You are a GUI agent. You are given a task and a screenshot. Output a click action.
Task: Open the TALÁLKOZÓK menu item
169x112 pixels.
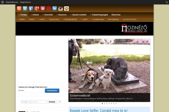click(x=54, y=20)
